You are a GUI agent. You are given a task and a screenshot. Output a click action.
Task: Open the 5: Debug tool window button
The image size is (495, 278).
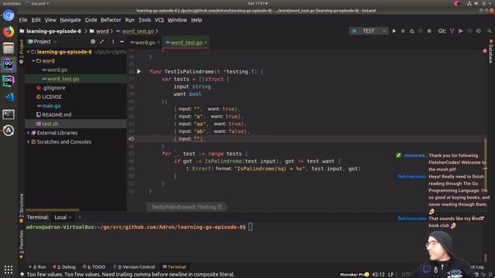click(x=64, y=266)
